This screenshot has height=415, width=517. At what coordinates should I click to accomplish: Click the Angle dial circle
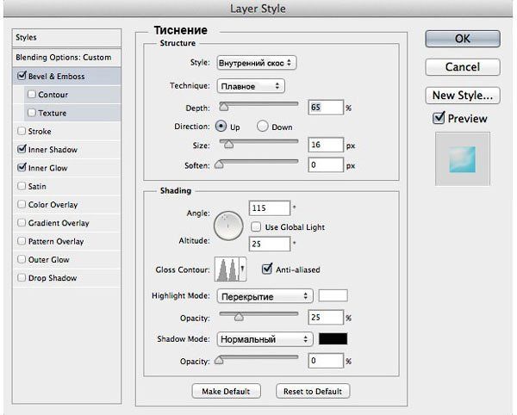click(x=228, y=226)
